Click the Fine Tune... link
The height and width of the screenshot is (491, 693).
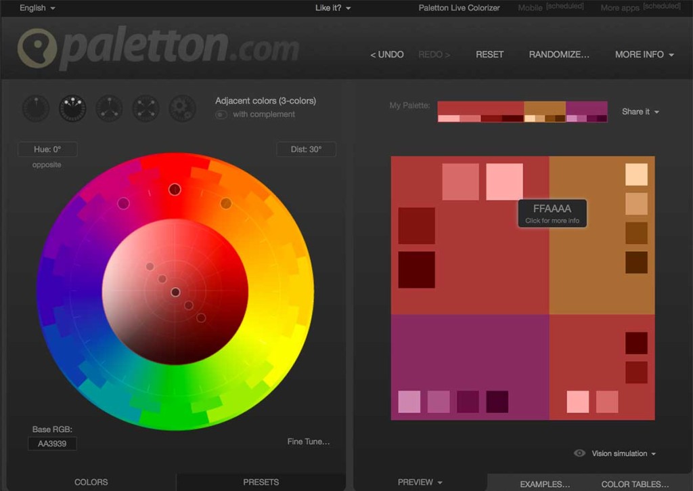click(x=308, y=442)
